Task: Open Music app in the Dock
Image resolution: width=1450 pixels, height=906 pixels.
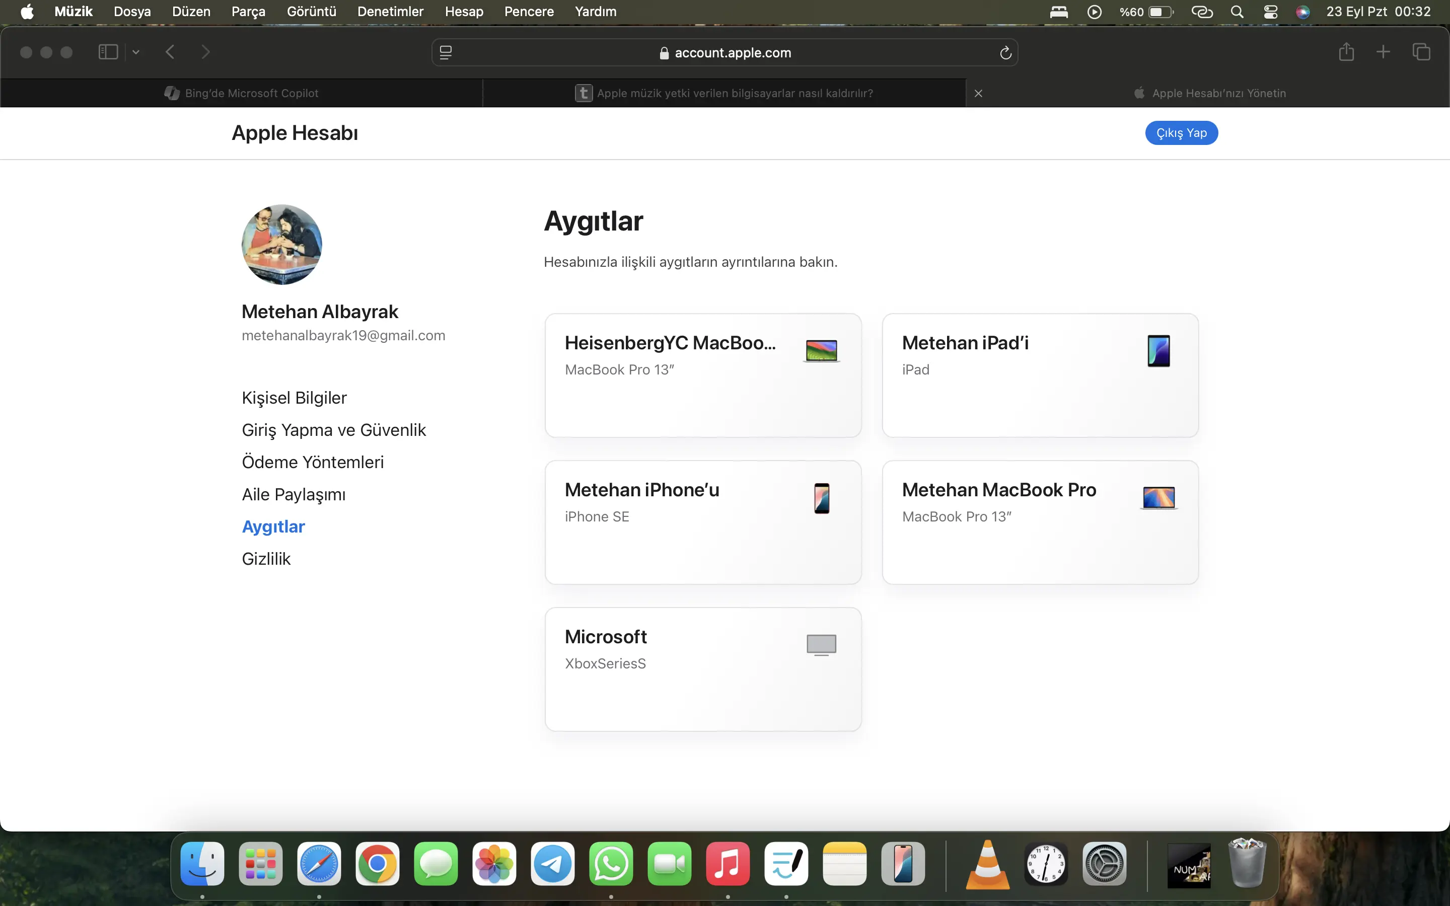Action: pyautogui.click(x=728, y=863)
